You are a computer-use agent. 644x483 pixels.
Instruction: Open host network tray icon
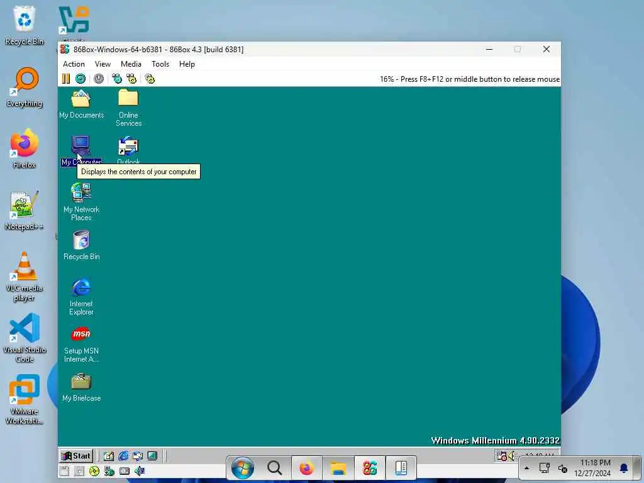click(545, 468)
